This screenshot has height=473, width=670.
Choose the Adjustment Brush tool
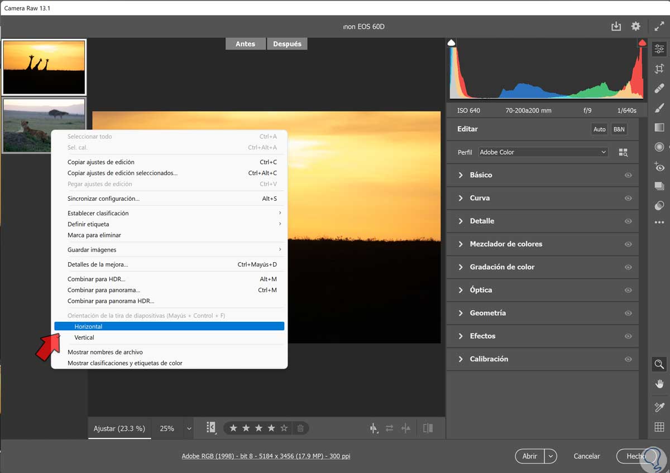pyautogui.click(x=659, y=108)
